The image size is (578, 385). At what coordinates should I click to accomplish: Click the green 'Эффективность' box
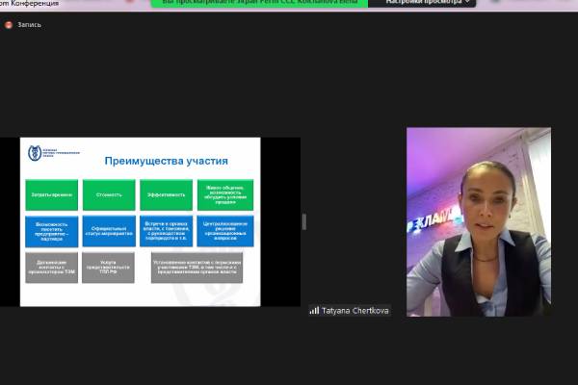coord(167,194)
